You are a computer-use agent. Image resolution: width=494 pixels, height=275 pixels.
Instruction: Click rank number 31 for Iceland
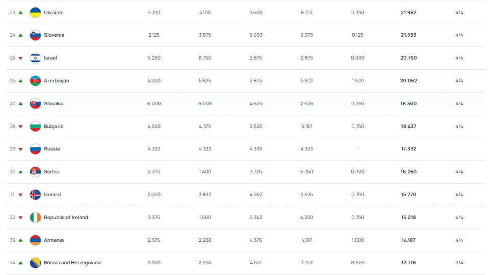tap(12, 195)
